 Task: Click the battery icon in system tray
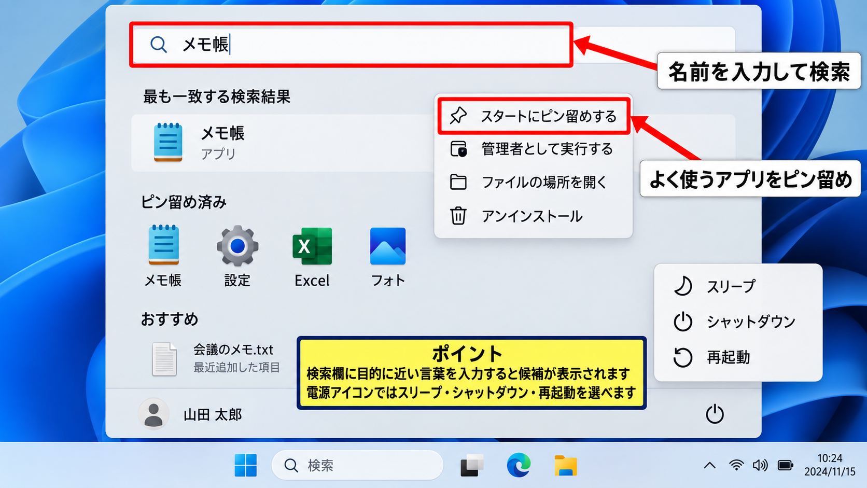tap(785, 465)
